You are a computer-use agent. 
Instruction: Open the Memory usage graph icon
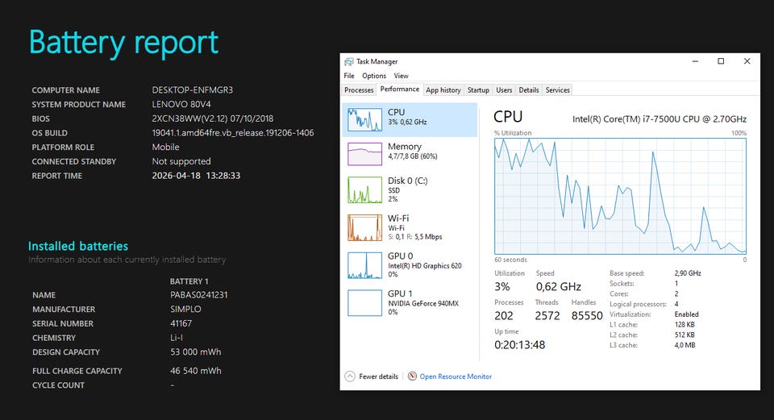tap(364, 154)
